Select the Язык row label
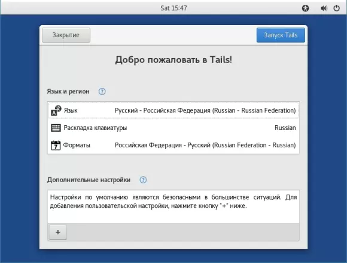 [x=71, y=110]
